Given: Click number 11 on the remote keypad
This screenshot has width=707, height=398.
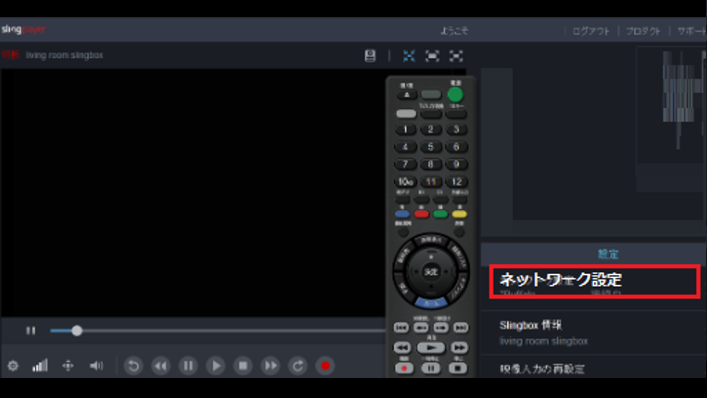Looking at the screenshot, I should 431,182.
